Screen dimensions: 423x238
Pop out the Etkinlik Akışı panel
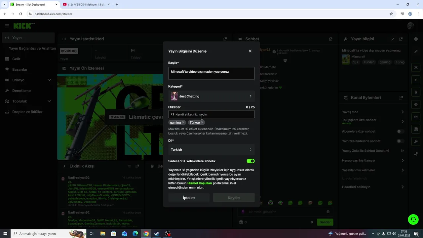137,166
